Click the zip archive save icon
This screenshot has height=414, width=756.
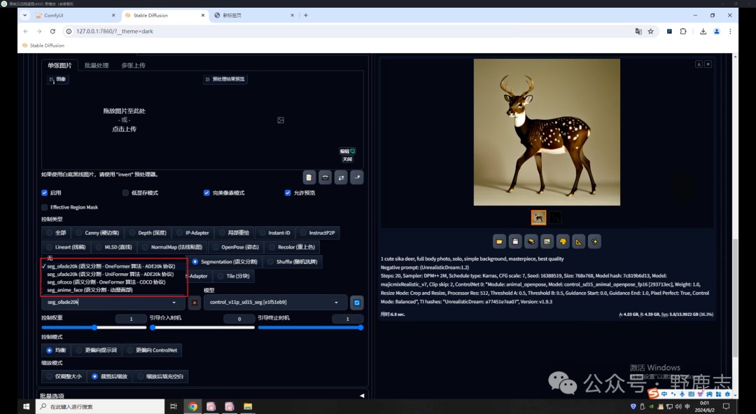(531, 241)
